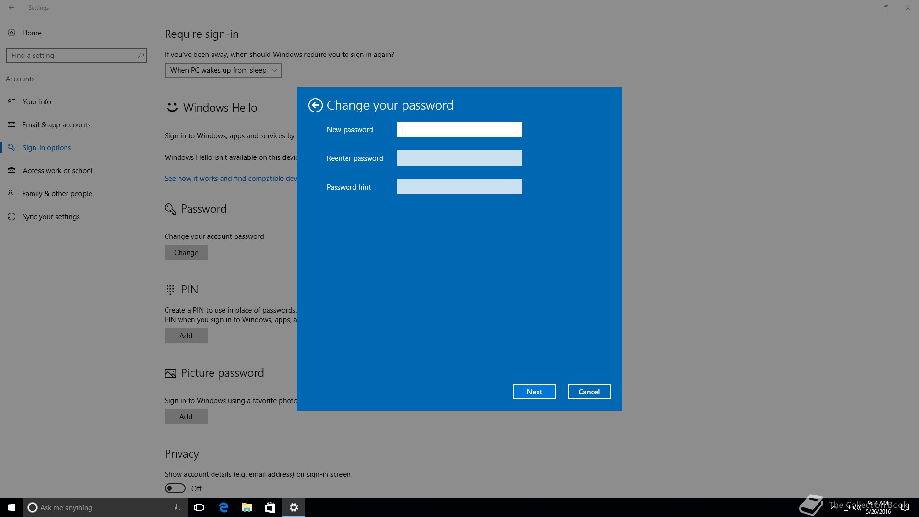
Task: Focus the Password hint field
Action: 459,187
